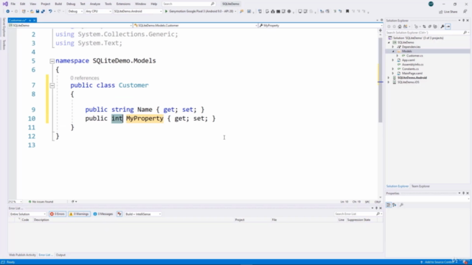Click Home icon in Solution Explorer toolbar
The height and width of the screenshot is (265, 472).
pyautogui.click(x=400, y=26)
